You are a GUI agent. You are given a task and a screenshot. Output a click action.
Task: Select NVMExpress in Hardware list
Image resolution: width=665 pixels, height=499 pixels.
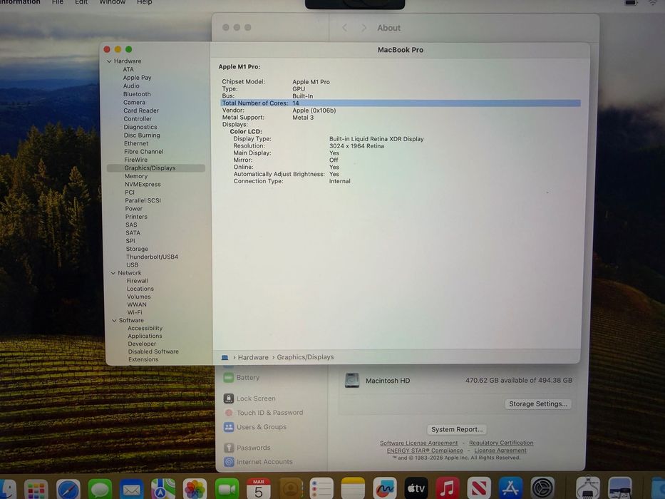click(x=143, y=184)
